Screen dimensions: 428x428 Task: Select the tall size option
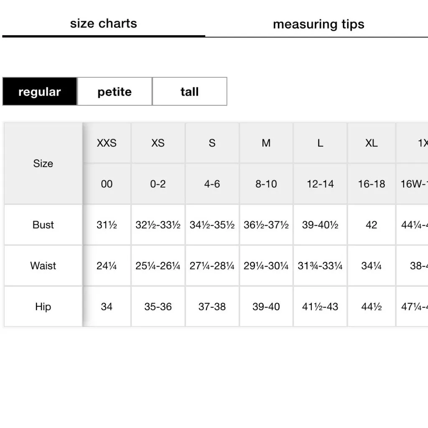pyautogui.click(x=189, y=92)
